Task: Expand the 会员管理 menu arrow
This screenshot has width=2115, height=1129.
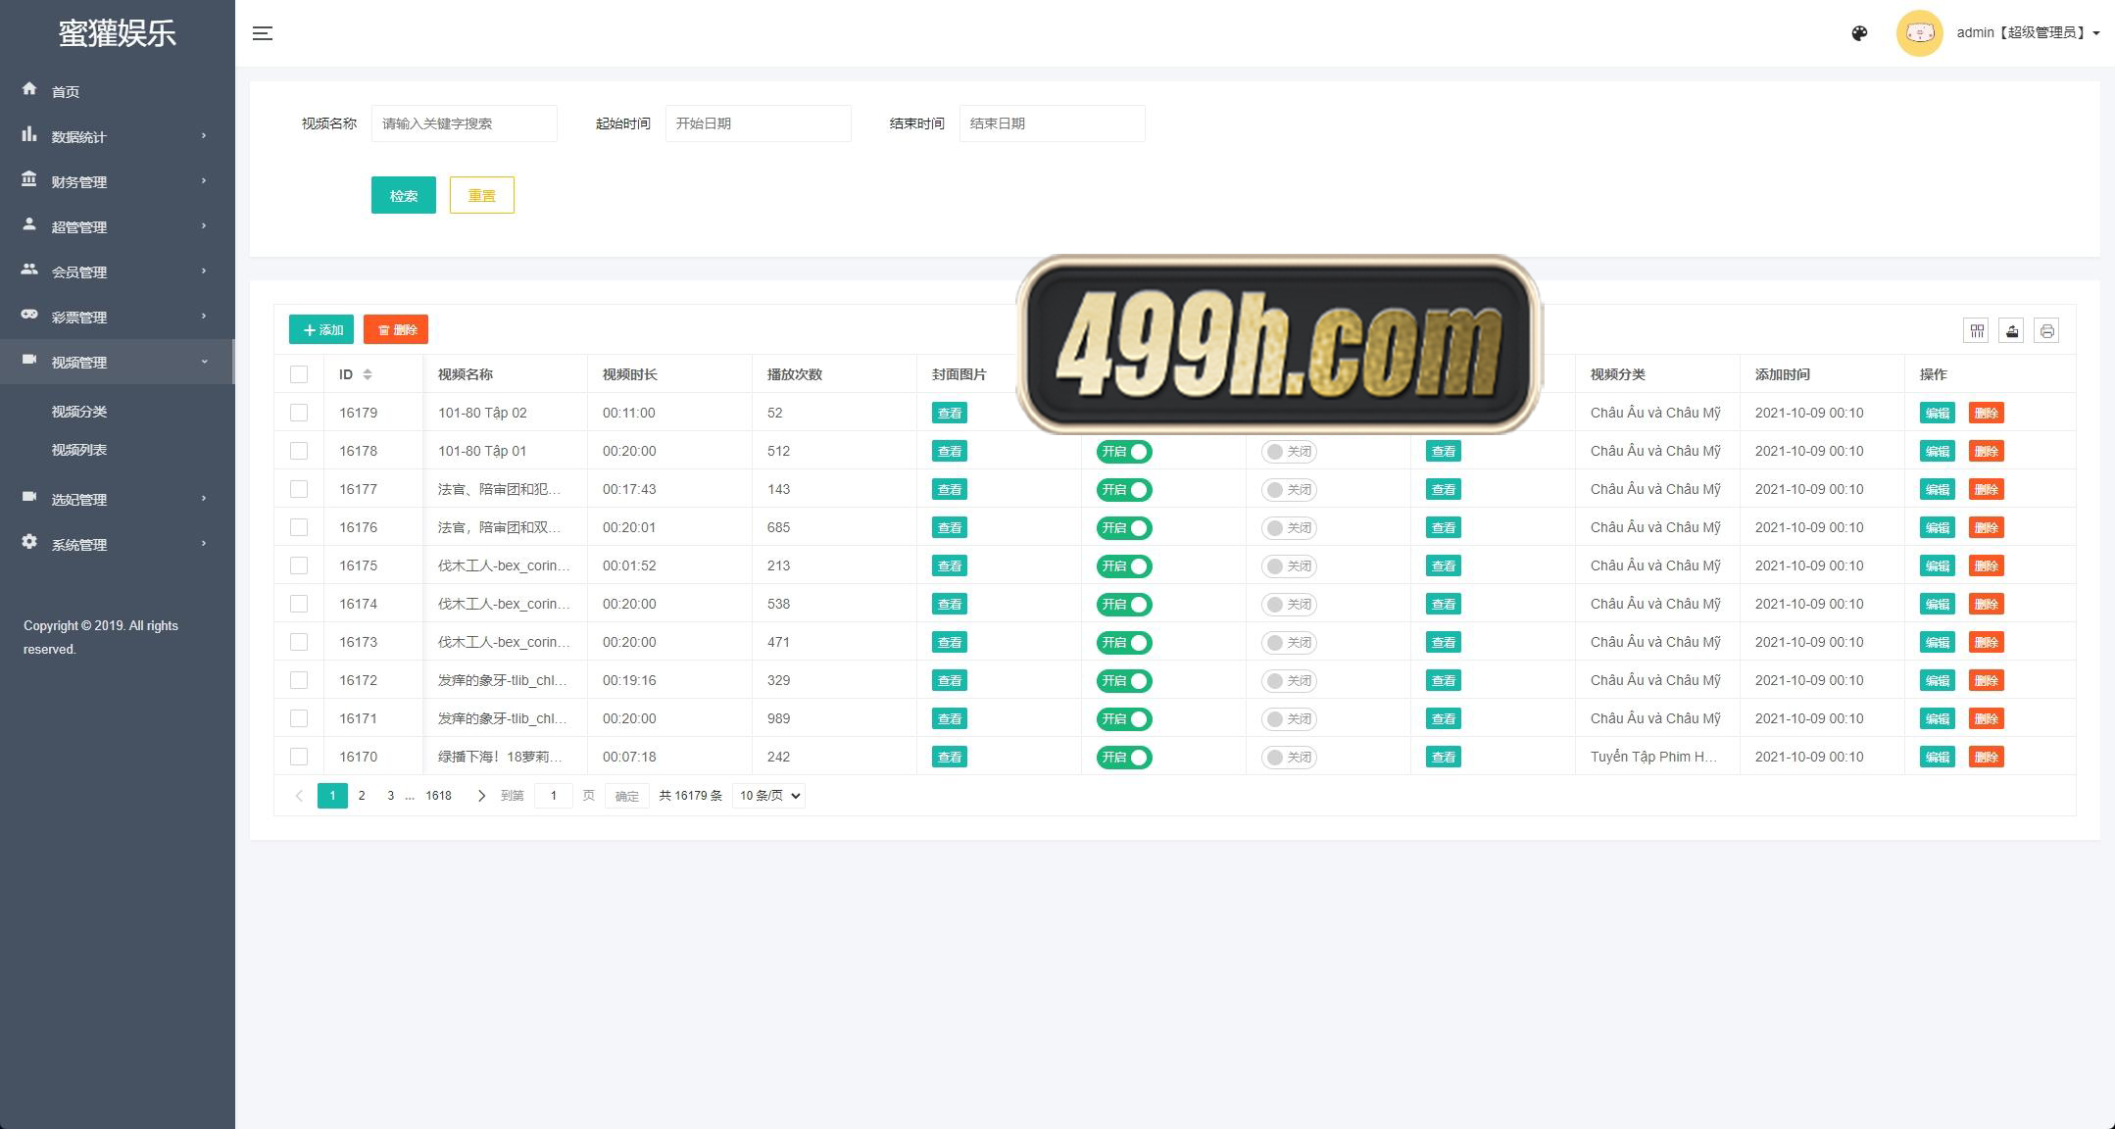Action: (204, 270)
